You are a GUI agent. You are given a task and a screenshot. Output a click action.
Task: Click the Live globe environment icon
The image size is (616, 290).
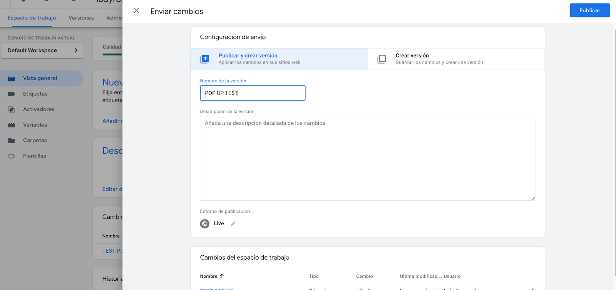(205, 224)
